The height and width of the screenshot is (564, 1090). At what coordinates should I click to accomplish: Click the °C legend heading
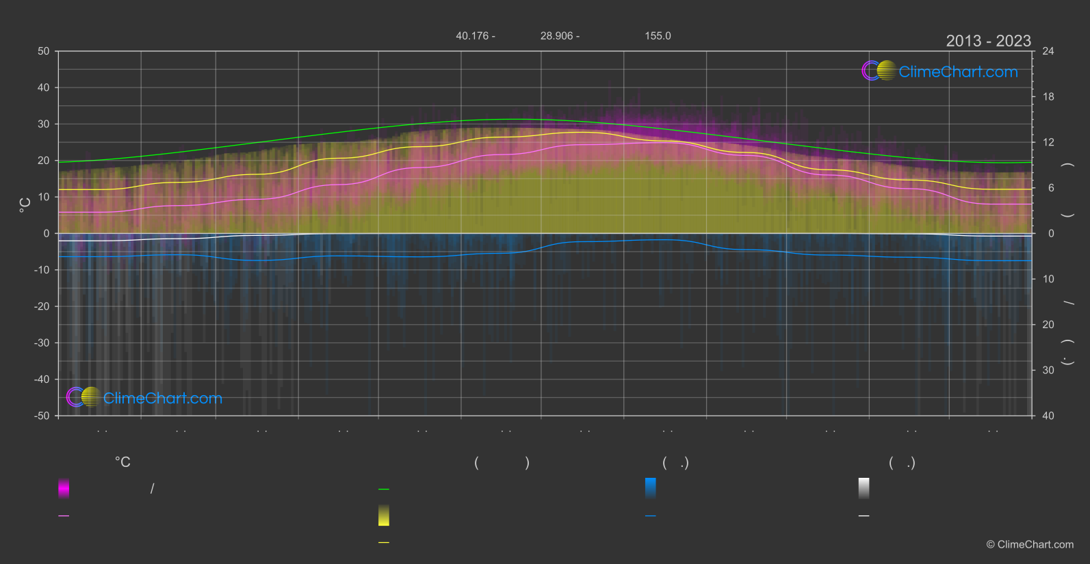pyautogui.click(x=122, y=462)
